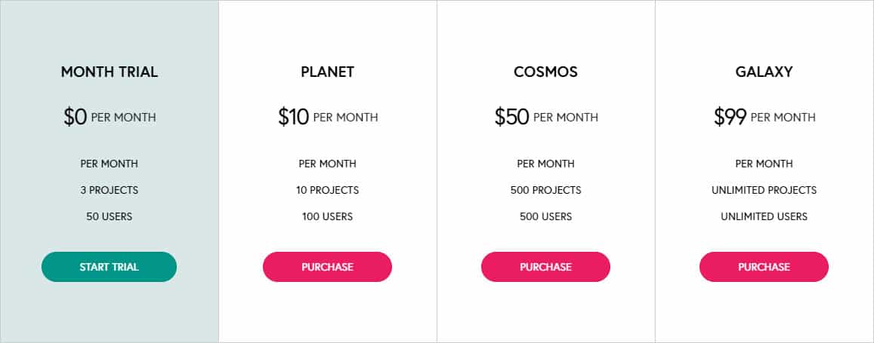Click the Cosmos plan title

[545, 72]
